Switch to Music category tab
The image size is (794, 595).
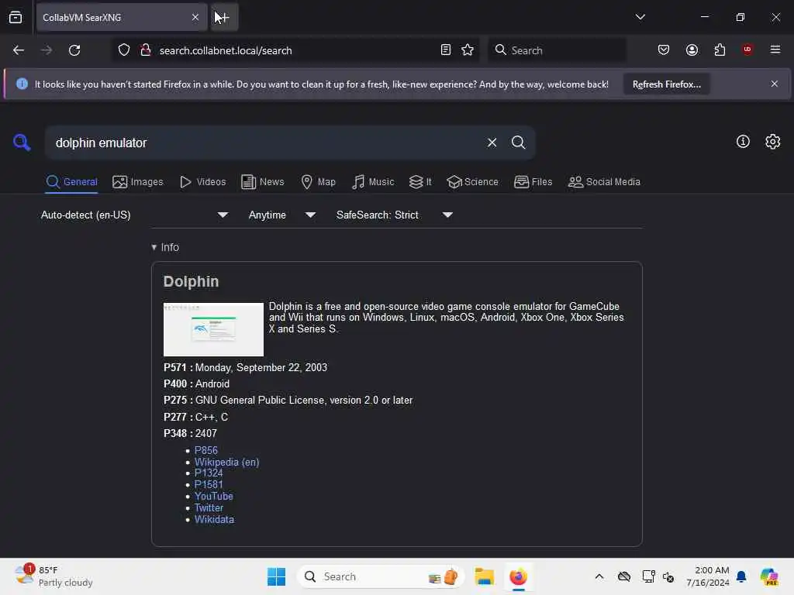click(x=373, y=182)
